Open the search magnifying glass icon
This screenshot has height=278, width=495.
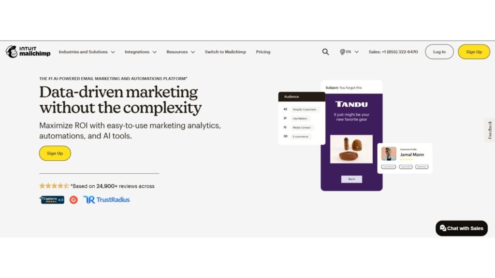click(325, 52)
